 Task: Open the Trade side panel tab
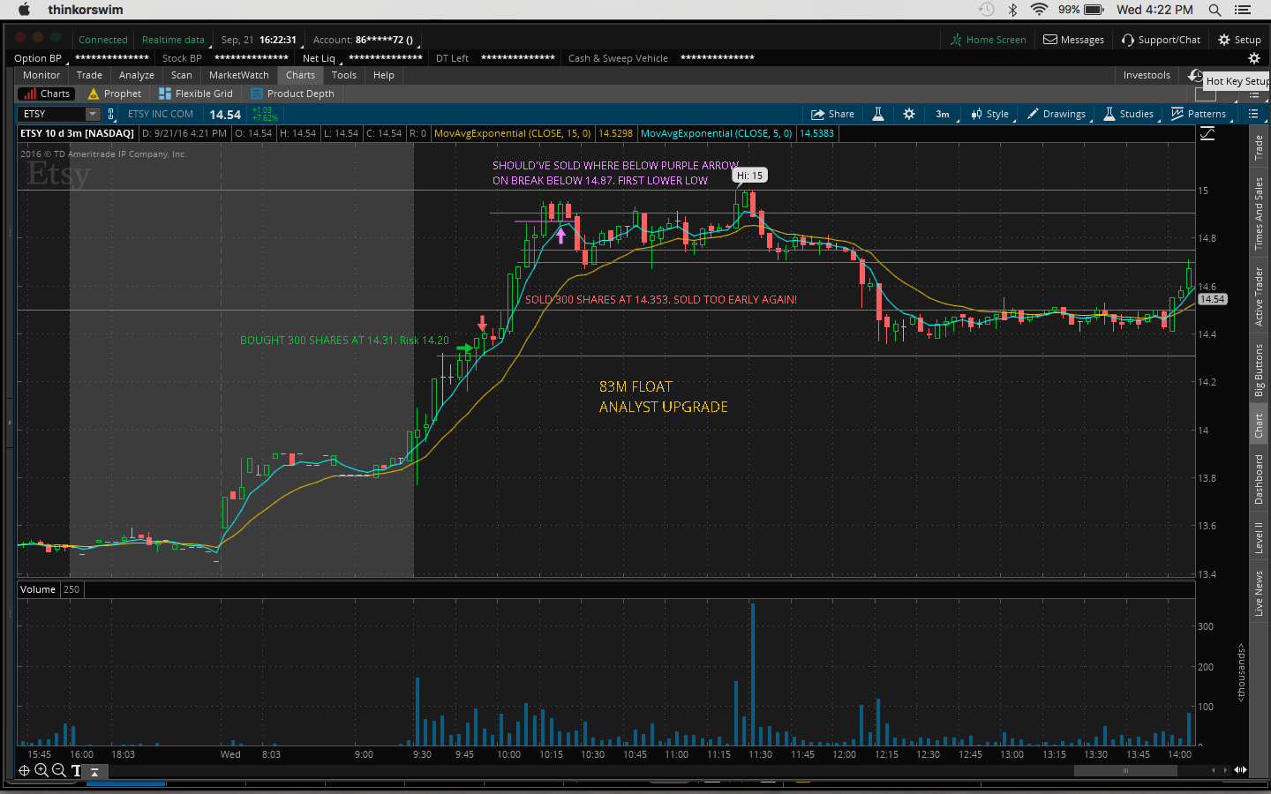(x=1259, y=147)
